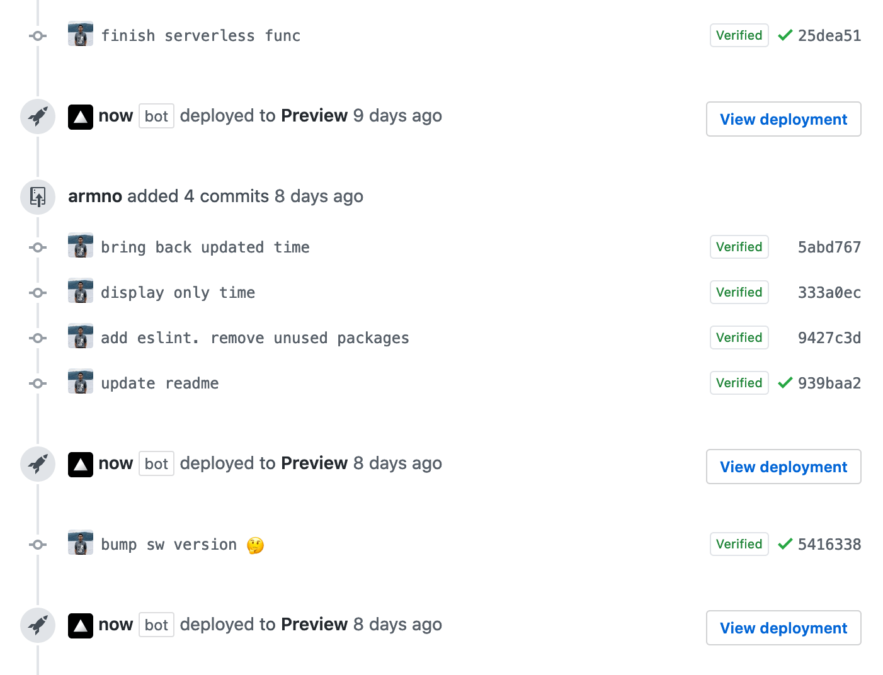Click the green check status for 5416338
This screenshot has width=883, height=675.
785,544
